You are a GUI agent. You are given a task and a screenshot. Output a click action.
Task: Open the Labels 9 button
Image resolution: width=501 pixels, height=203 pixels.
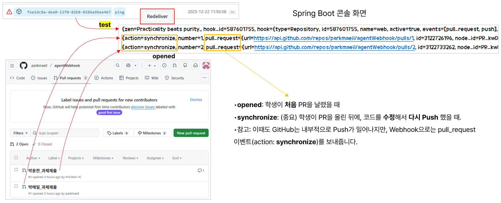click(x=118, y=133)
